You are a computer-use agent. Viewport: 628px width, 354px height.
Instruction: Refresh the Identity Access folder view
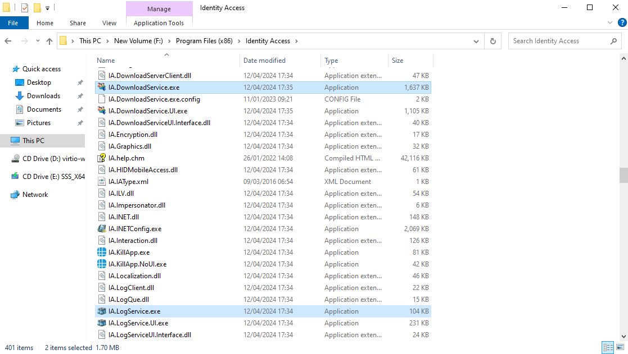click(493, 41)
